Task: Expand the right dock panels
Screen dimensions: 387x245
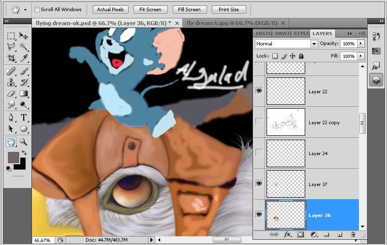Action: (x=381, y=21)
